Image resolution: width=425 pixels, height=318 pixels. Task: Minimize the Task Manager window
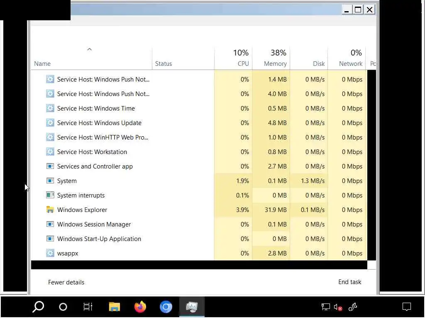347,10
